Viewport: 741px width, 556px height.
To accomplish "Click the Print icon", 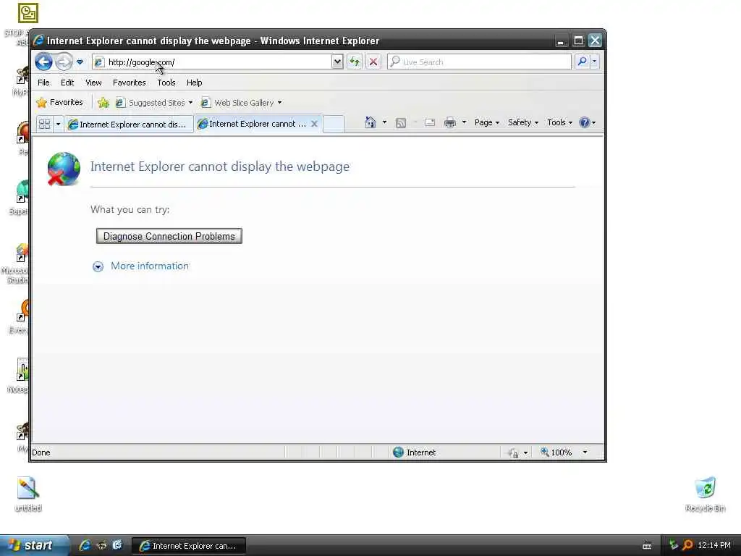I will point(450,122).
